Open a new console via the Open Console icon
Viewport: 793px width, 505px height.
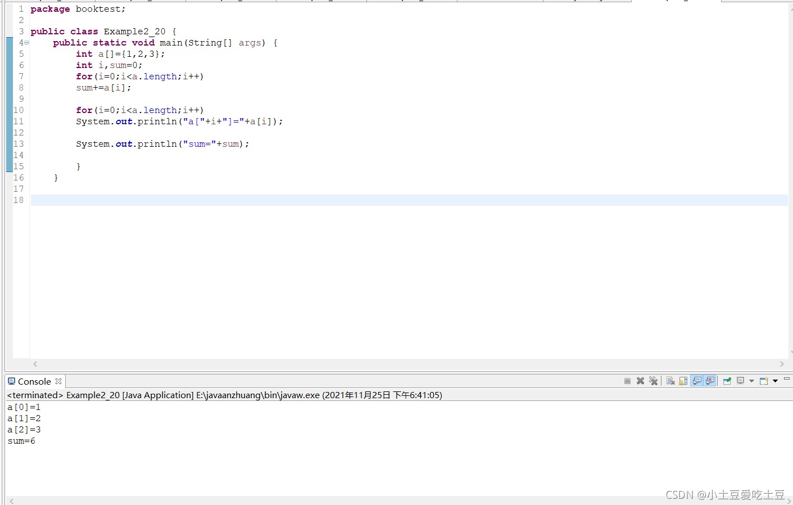(x=763, y=381)
